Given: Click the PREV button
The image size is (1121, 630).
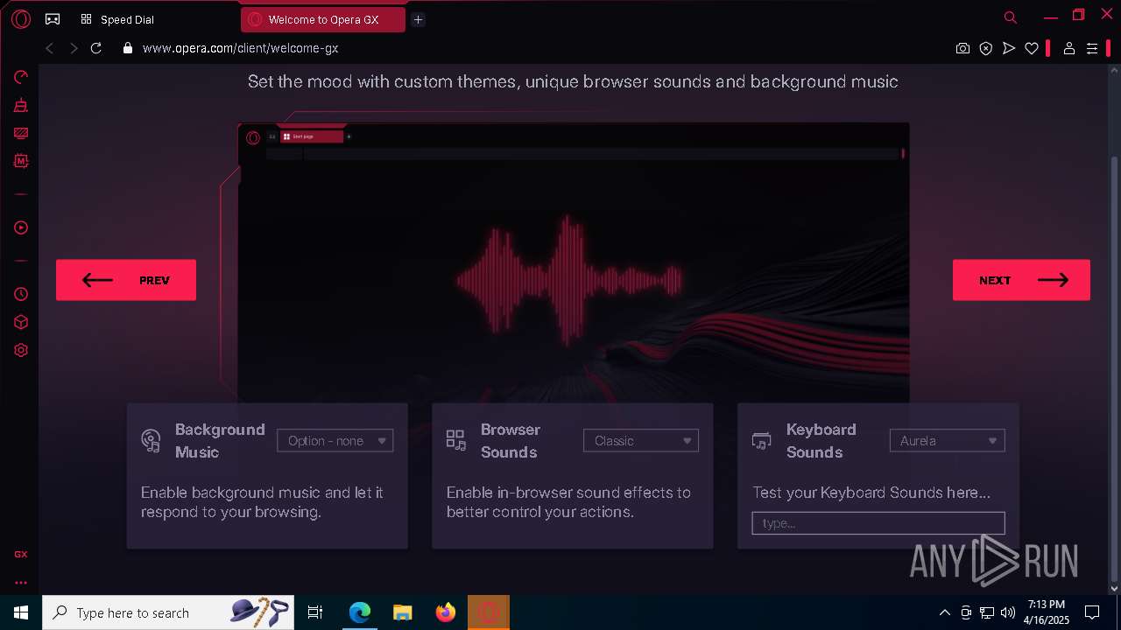Looking at the screenshot, I should (x=126, y=280).
